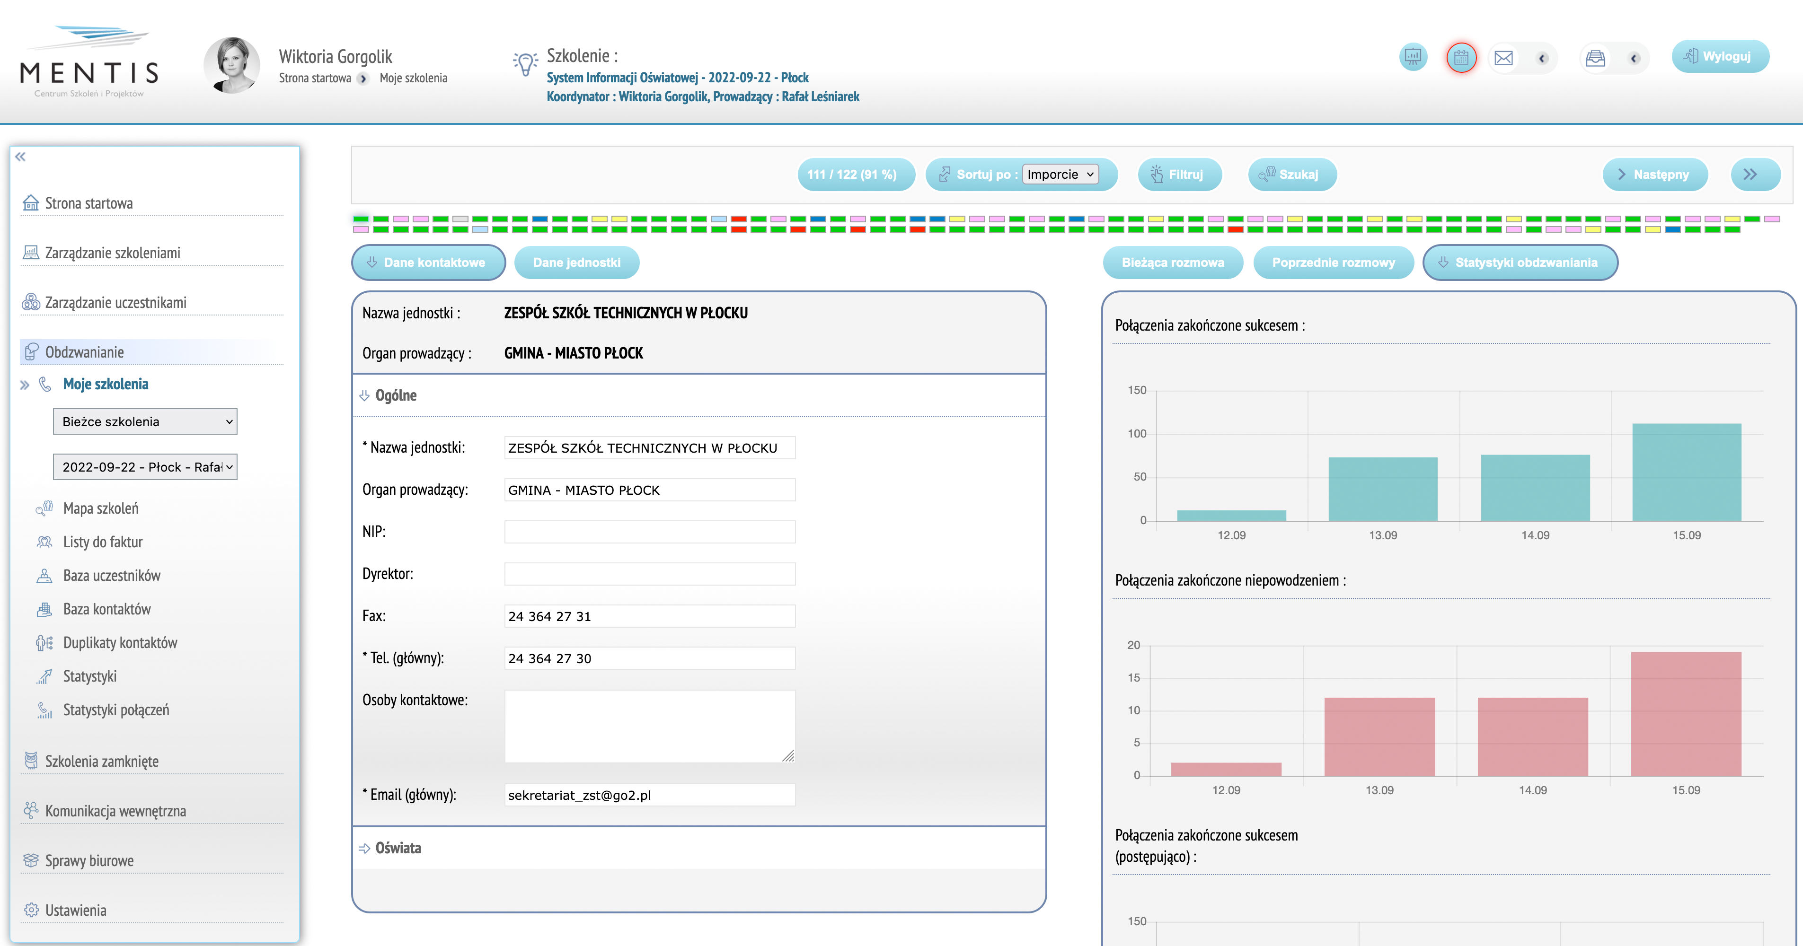Click the Fax input field

pos(650,616)
